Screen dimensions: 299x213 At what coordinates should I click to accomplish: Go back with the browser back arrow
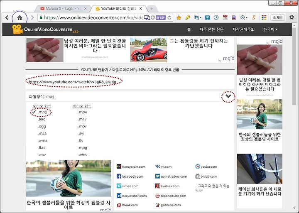click(x=7, y=17)
